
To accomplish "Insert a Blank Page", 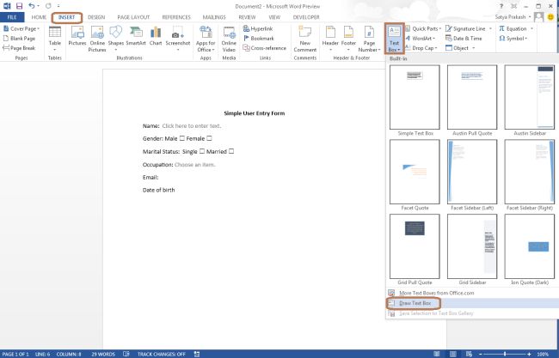I will click(19, 39).
